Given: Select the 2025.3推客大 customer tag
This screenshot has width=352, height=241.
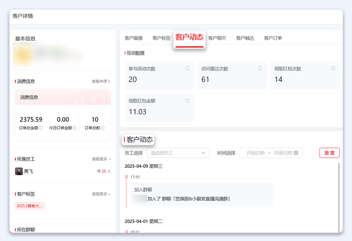Looking at the screenshot, I should pos(29,206).
